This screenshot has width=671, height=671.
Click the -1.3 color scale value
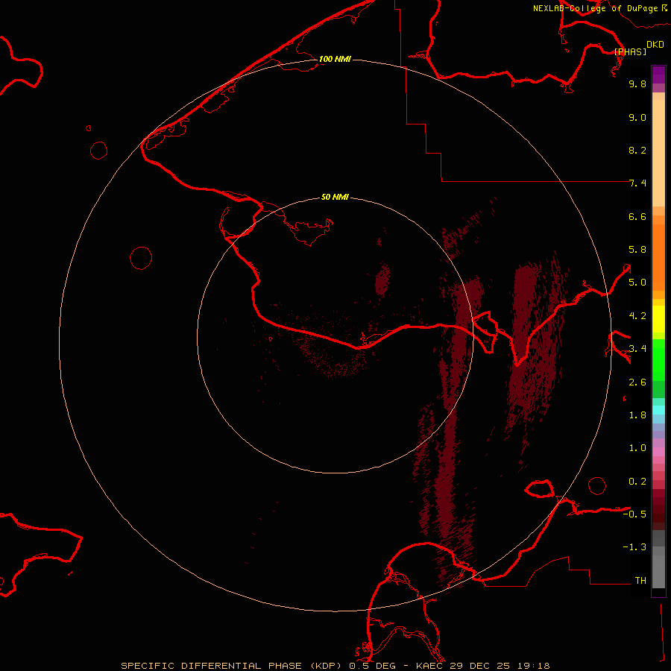pos(634,547)
